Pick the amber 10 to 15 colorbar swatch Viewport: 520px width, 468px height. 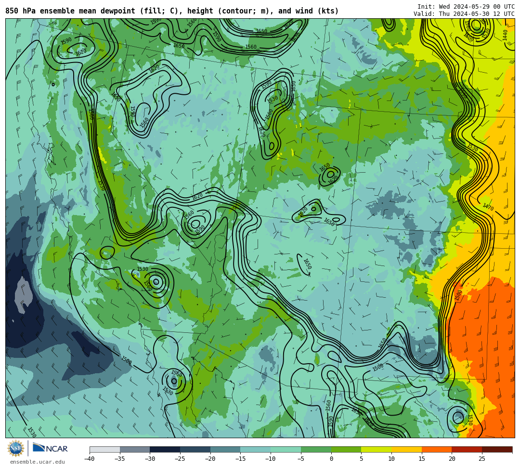pos(406,449)
